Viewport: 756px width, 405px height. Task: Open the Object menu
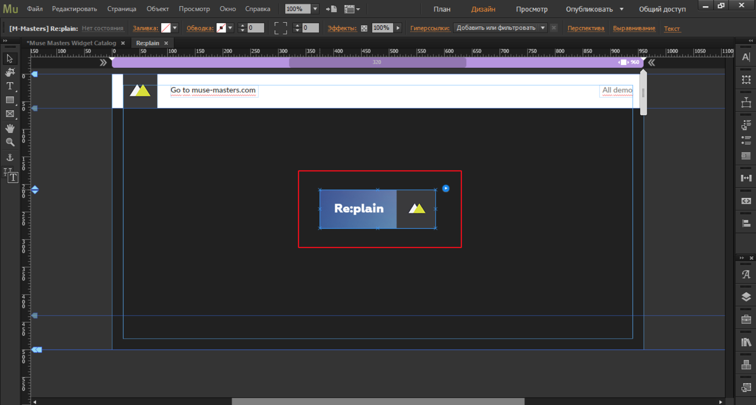pos(158,9)
